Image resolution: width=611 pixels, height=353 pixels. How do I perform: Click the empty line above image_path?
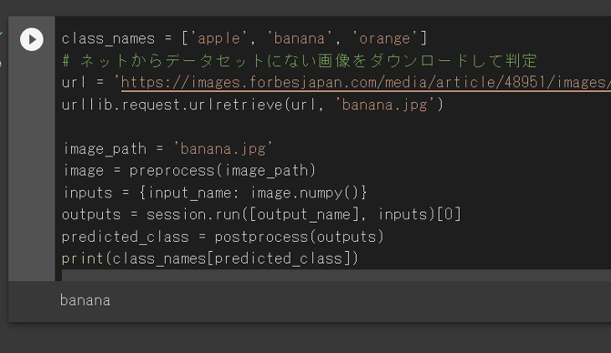[335, 126]
